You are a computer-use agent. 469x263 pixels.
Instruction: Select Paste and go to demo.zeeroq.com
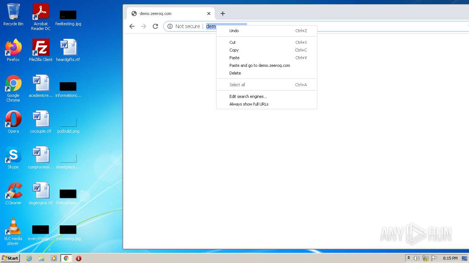point(267,65)
